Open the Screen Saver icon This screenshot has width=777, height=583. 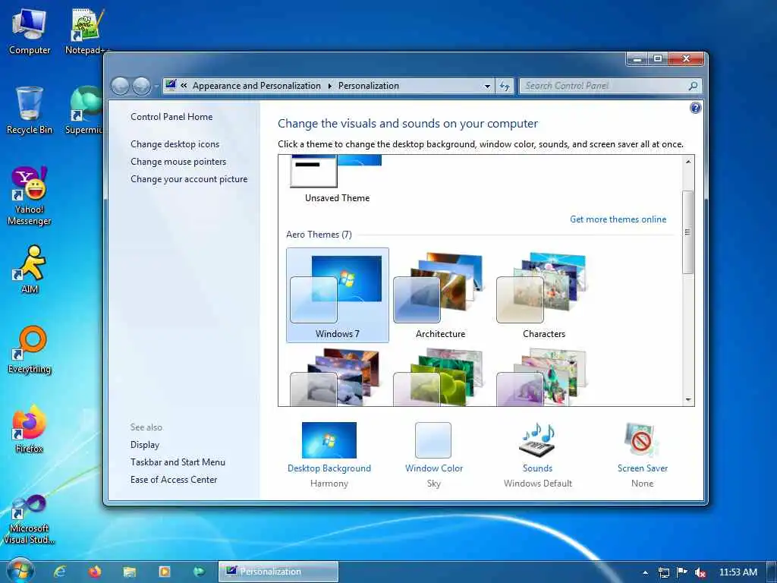pyautogui.click(x=642, y=440)
